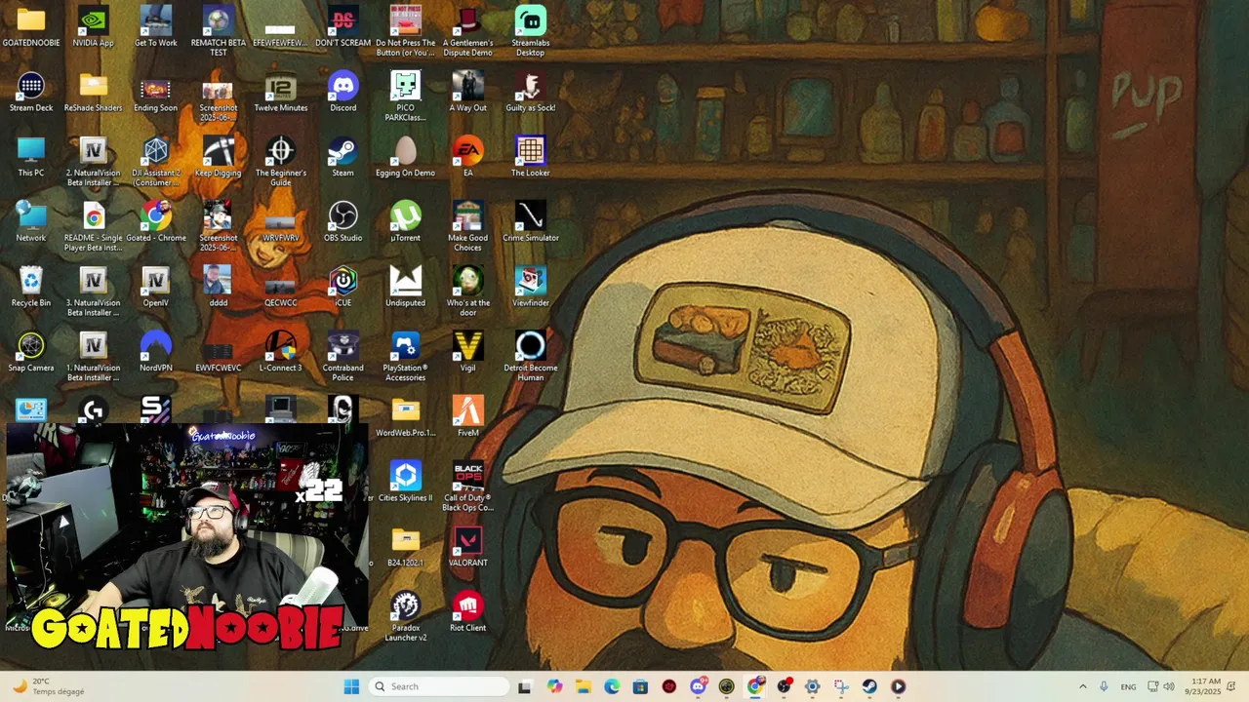Launch Get To Work from the desktop
1249x702 pixels.
point(155,27)
